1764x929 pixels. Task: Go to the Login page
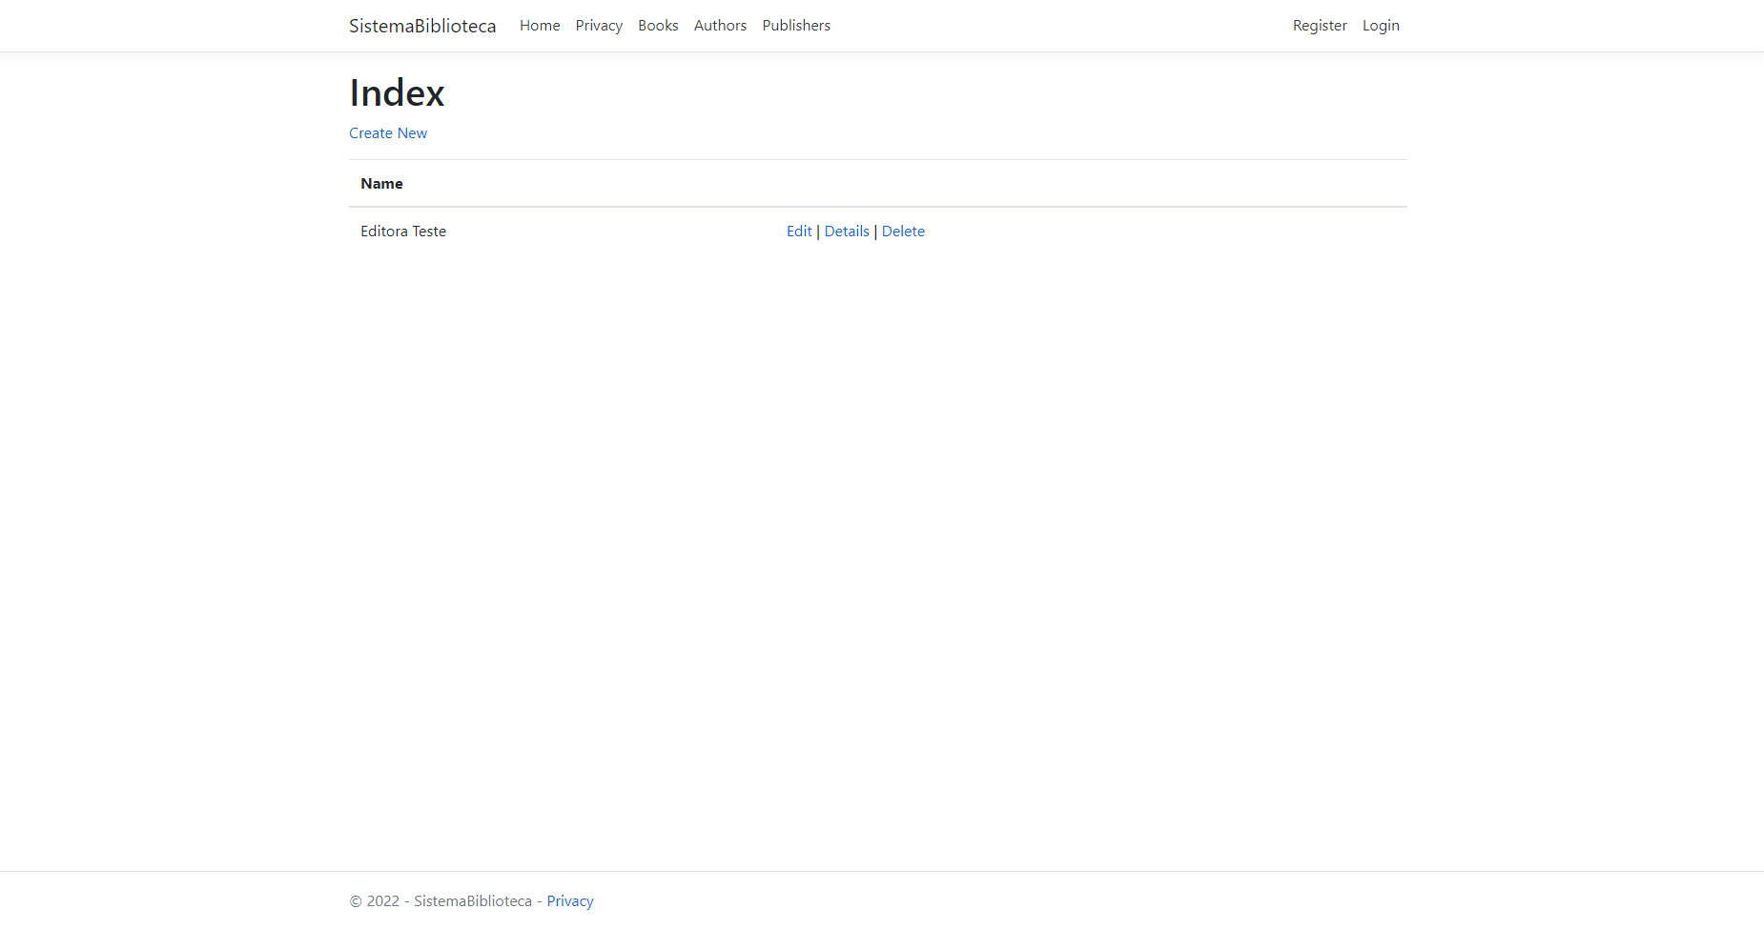[1381, 25]
